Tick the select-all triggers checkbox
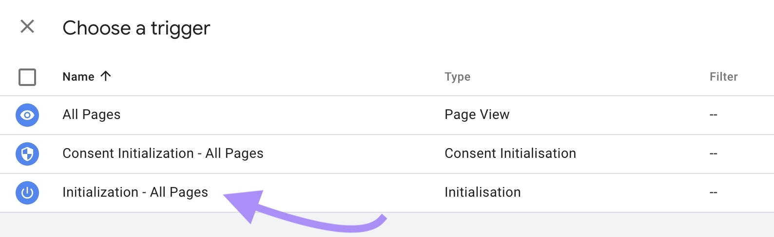 pyautogui.click(x=27, y=77)
